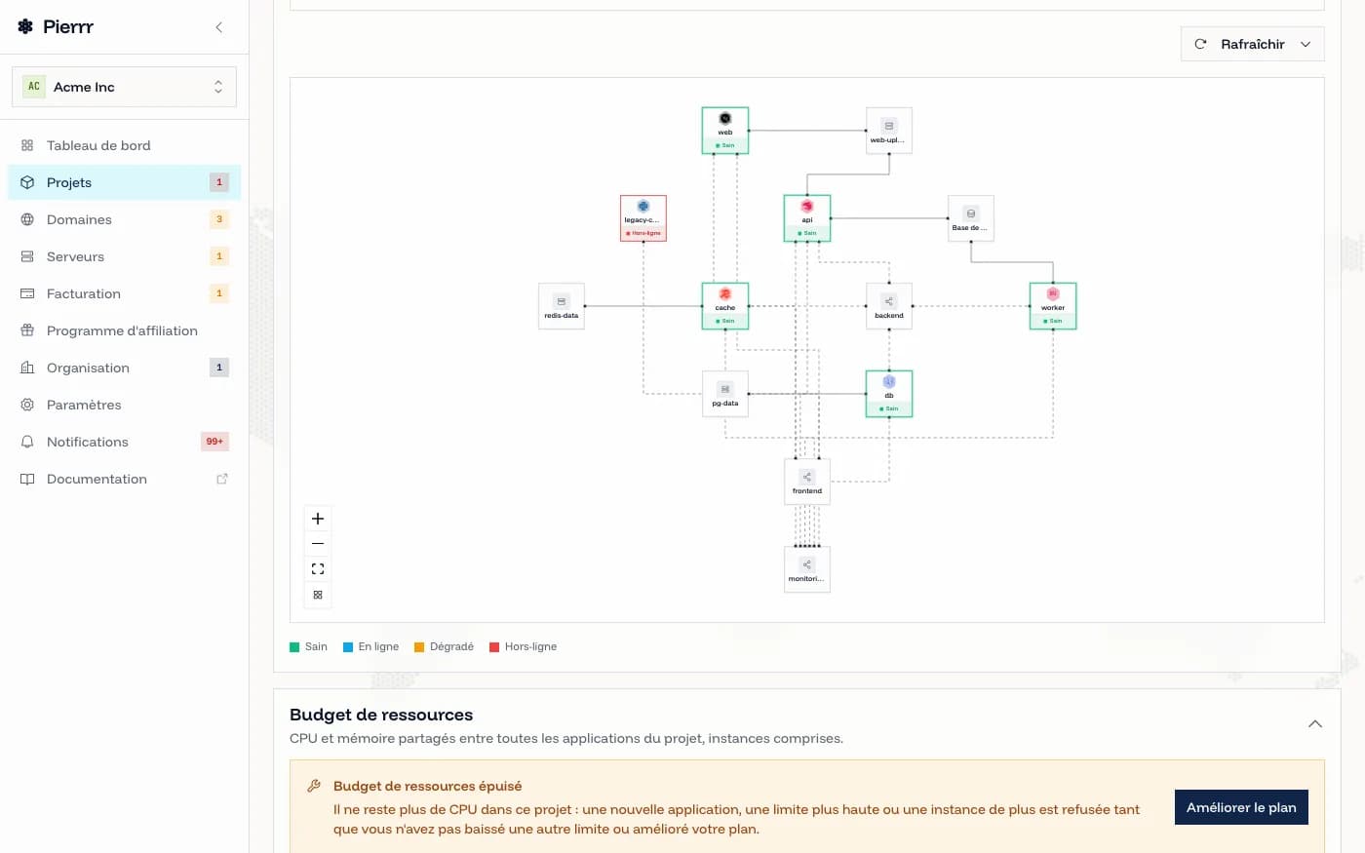Click the Dégradé legend label
This screenshot has width=1365, height=853.
(451, 647)
